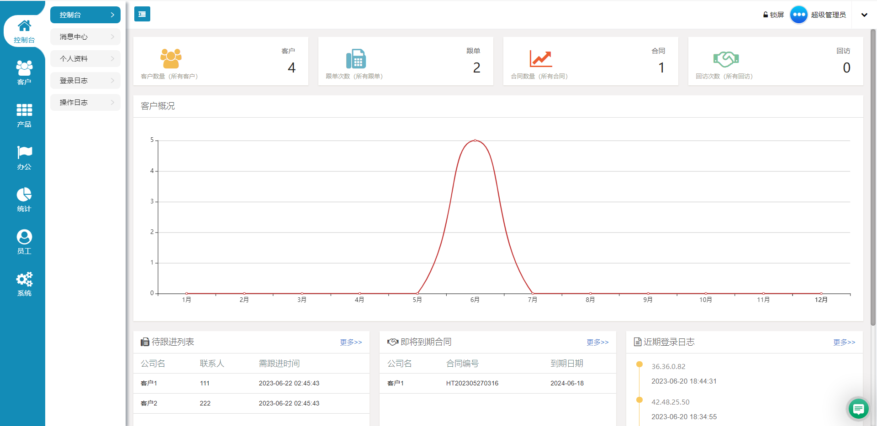This screenshot has height=426, width=877.
Task: Expand the 消息中心 menu chevron
Action: point(112,37)
